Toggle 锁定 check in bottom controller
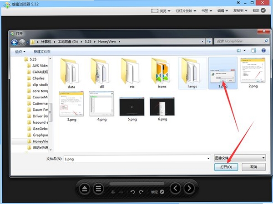Screen dimensions: 273x204 (x=162, y=192)
